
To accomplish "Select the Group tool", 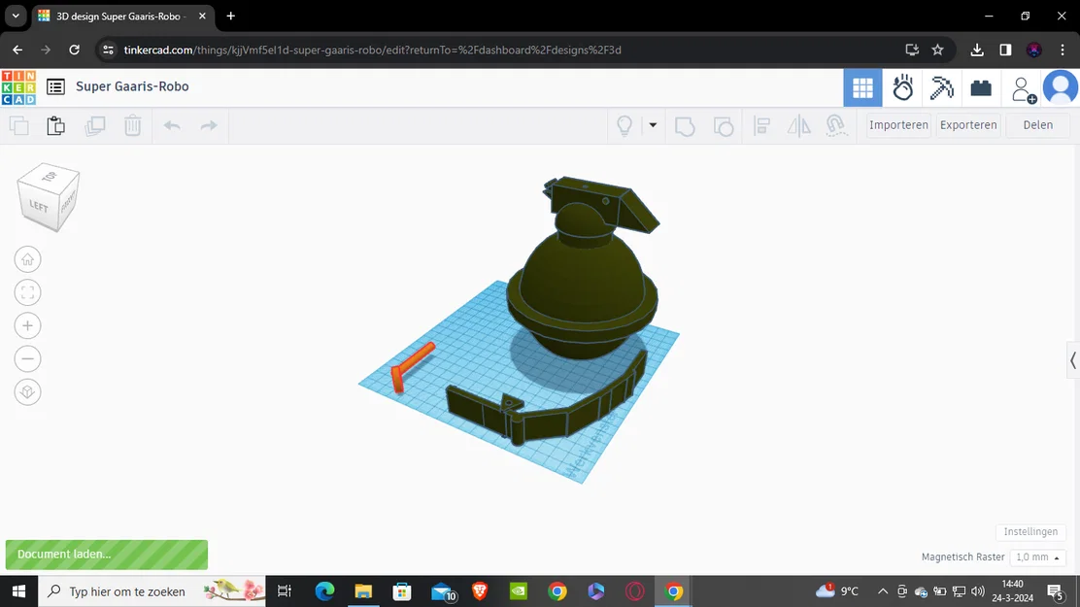I will (685, 125).
